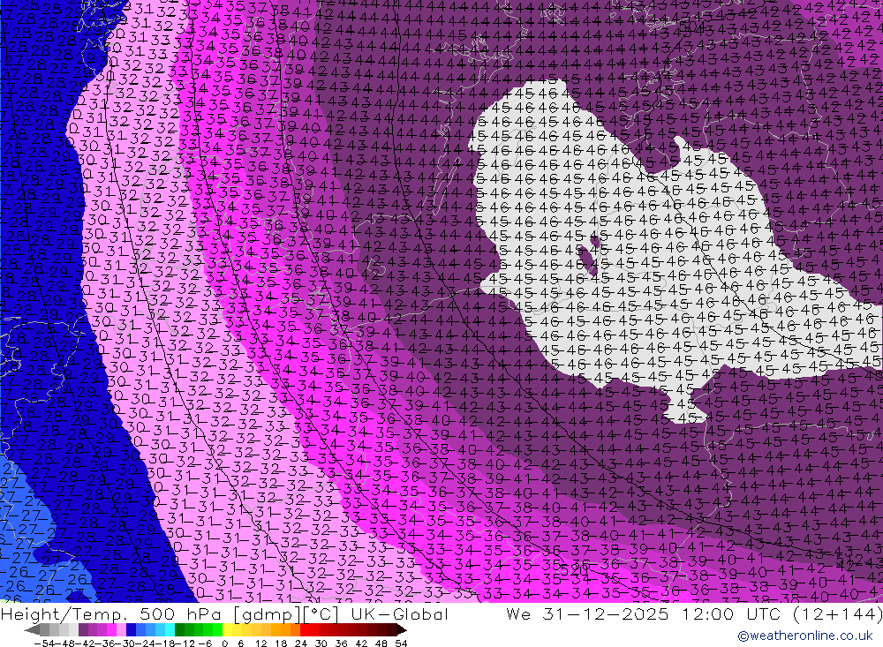Pick the bright red segment of the legend
Screen dimensions: 883x647
pos(305,629)
